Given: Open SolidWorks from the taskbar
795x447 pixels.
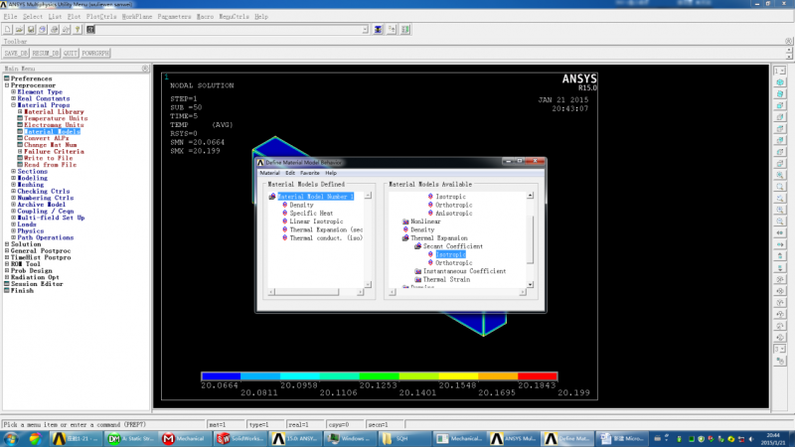Looking at the screenshot, I should coord(240,439).
